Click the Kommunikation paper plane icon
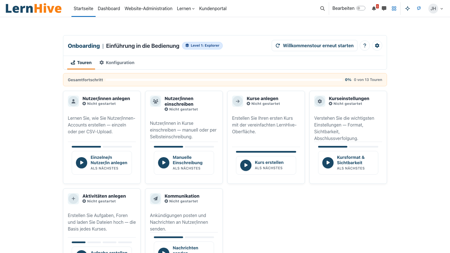This screenshot has height=253, width=450. pos(156,199)
